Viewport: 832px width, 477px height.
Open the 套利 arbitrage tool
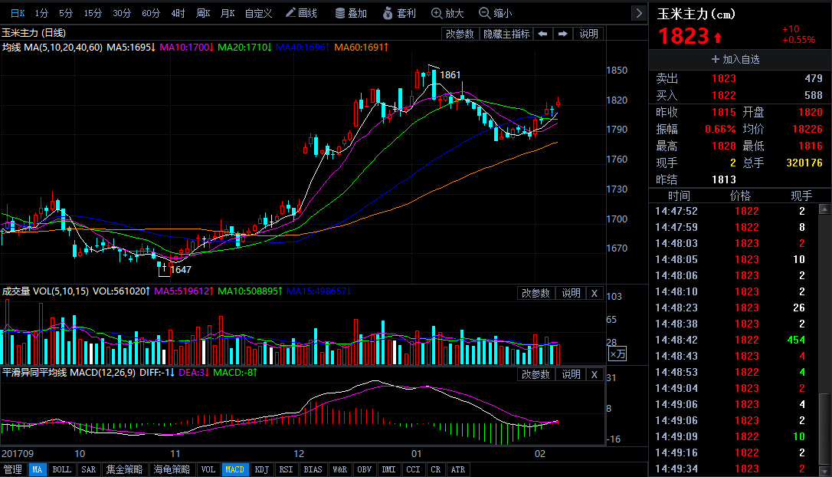[399, 13]
